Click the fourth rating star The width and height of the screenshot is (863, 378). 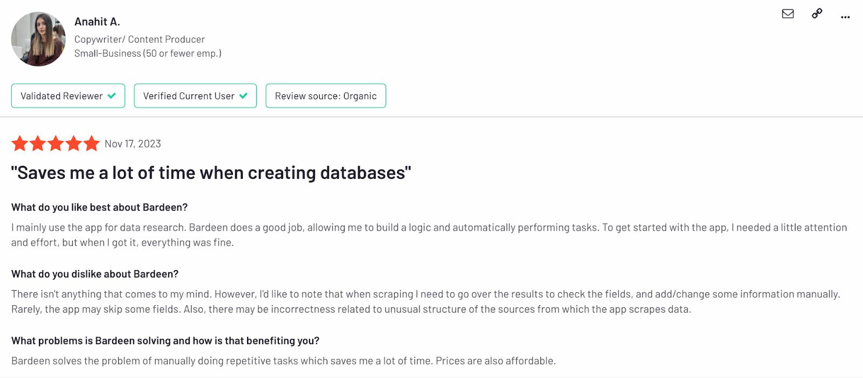click(x=74, y=144)
